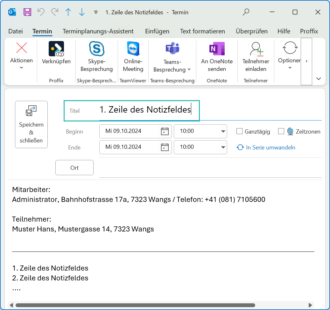Click the Teilnehmer: line in the notes
Screen dimensions: 330x310
[32, 219]
